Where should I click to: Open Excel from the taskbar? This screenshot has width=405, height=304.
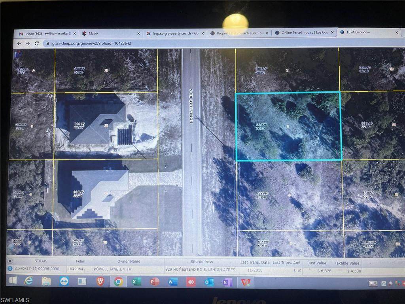click(136, 282)
